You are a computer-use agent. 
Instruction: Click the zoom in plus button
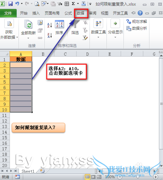(156, 177)
